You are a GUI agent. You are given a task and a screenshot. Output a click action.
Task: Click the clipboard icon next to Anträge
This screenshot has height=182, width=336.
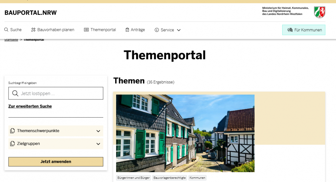point(127,30)
